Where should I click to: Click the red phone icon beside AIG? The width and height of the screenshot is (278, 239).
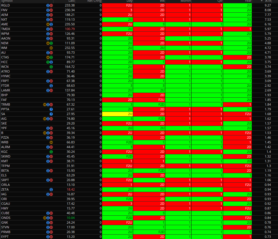[51, 119]
